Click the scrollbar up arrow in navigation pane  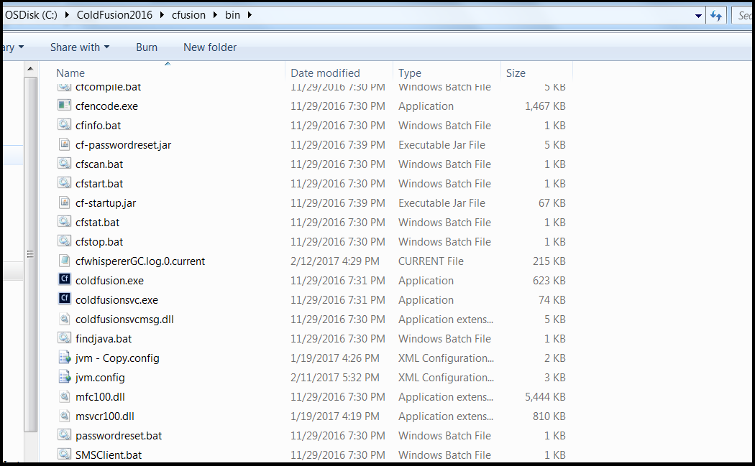click(x=30, y=69)
